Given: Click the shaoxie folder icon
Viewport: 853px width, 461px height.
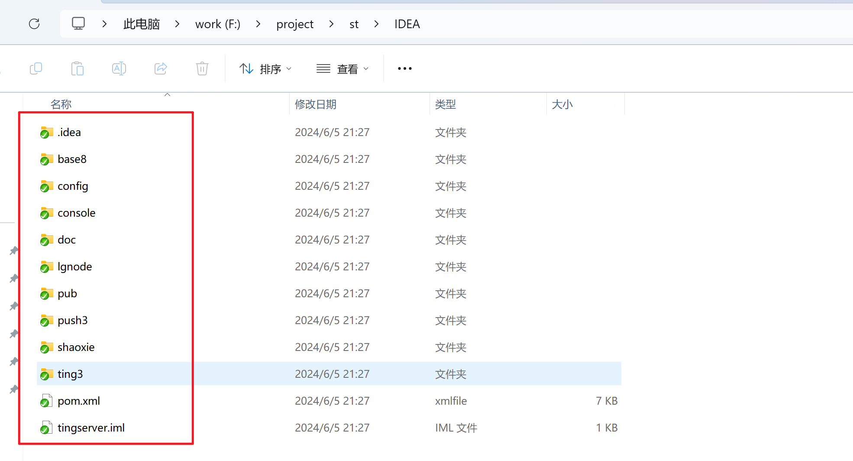Looking at the screenshot, I should coord(46,347).
